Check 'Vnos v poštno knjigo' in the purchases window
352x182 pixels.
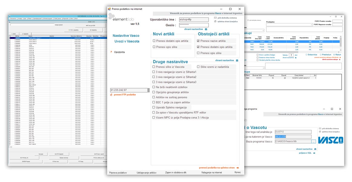[258, 55]
